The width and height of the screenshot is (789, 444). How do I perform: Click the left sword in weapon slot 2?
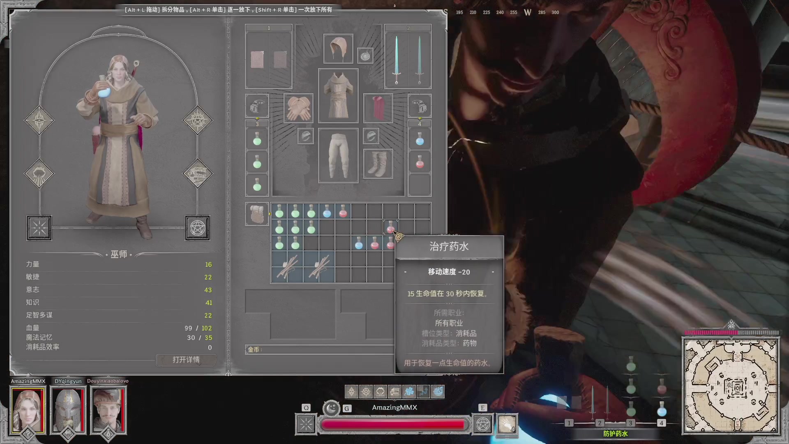tap(397, 60)
